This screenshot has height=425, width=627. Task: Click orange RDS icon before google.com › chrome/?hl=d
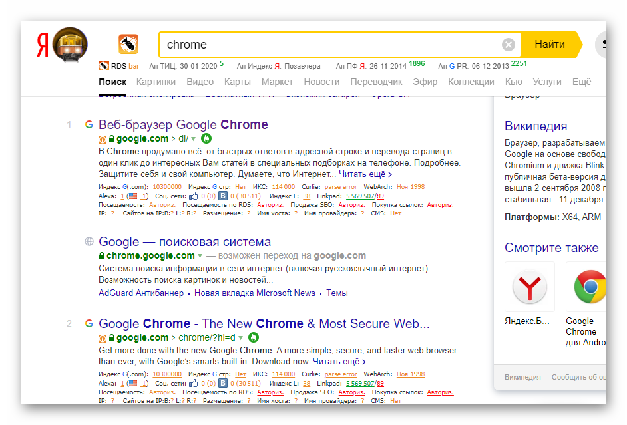pyautogui.click(x=103, y=339)
